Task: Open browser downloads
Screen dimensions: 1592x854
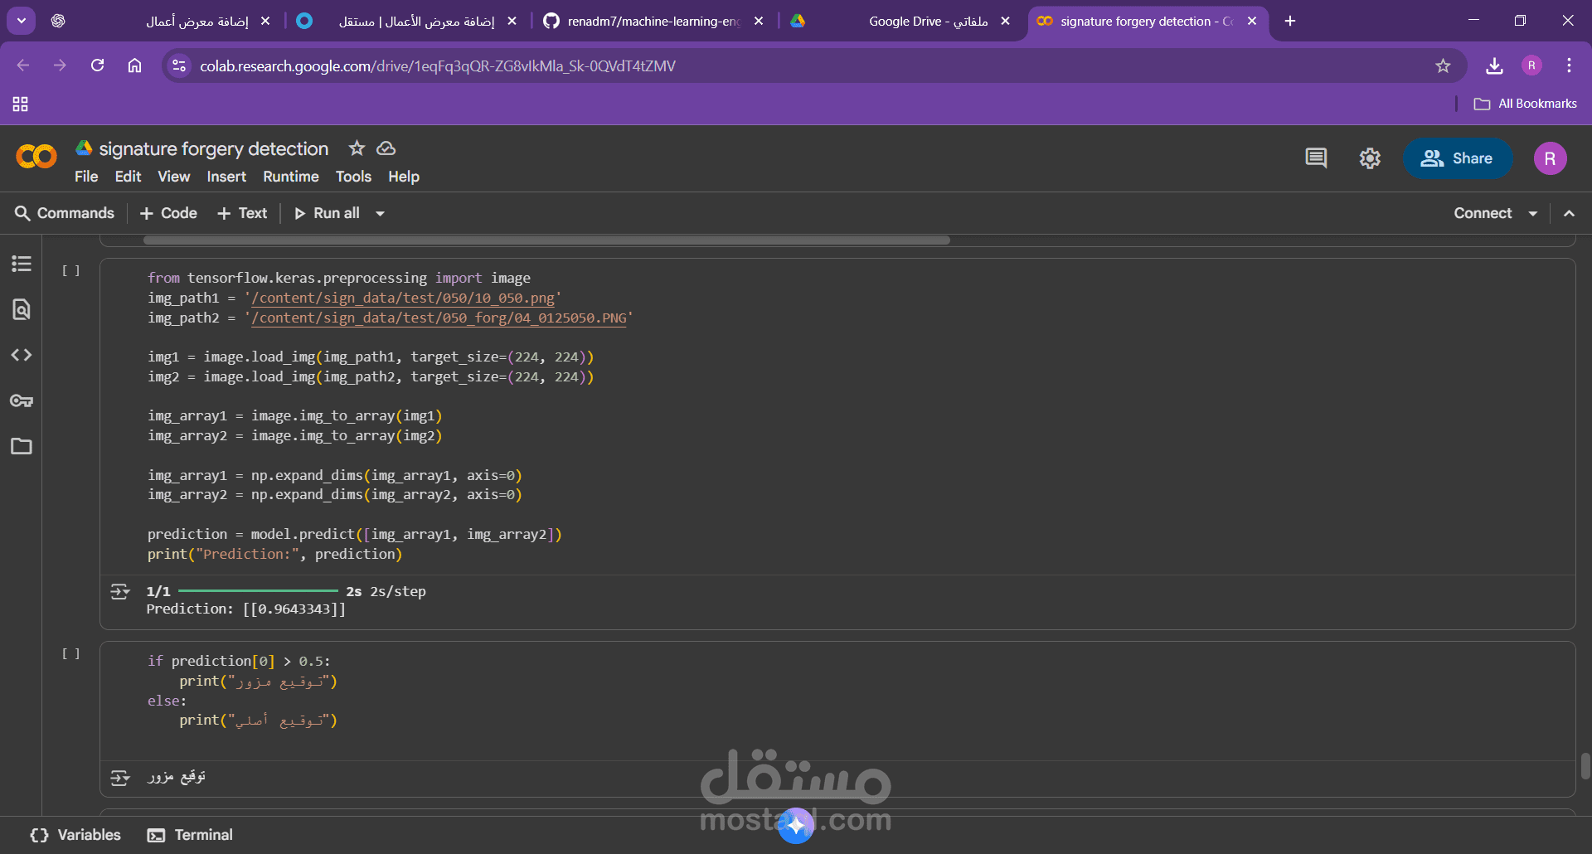Action: pos(1494,66)
